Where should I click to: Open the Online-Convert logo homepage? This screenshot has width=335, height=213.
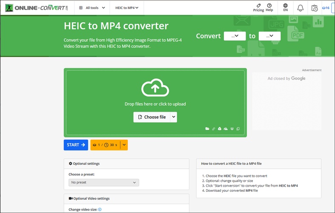[37, 8]
